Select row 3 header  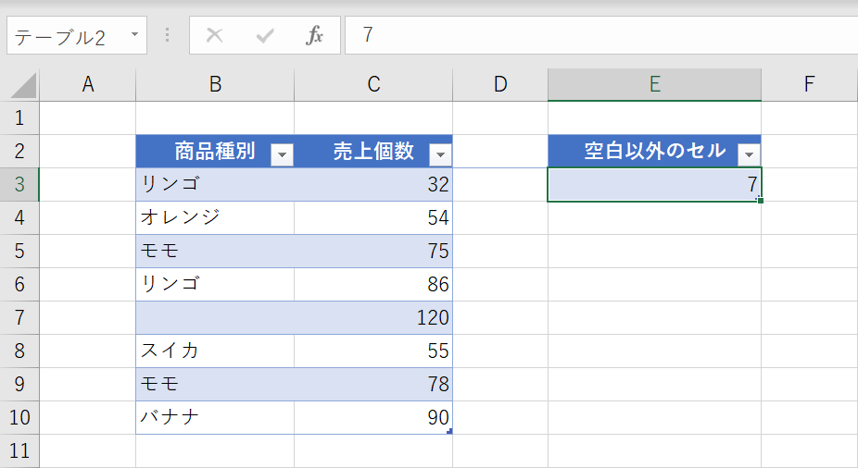(19, 185)
